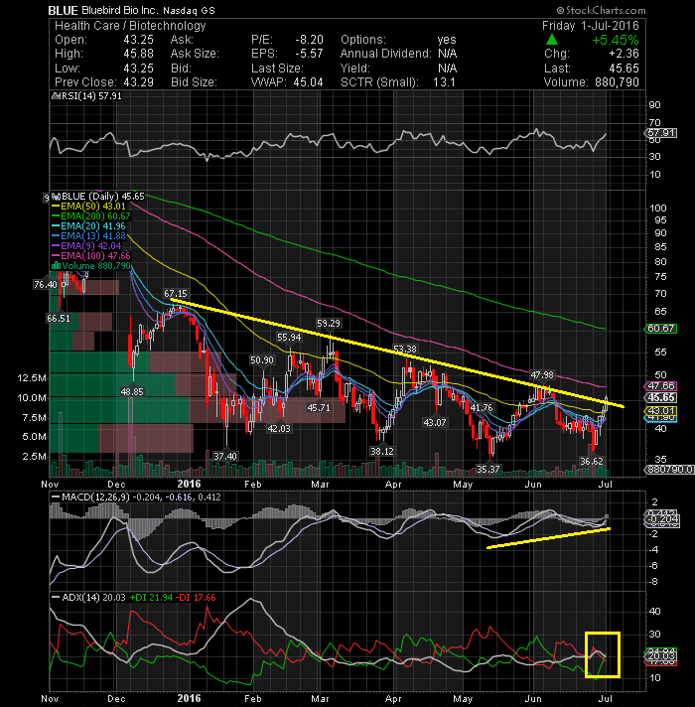Click Health Care / Biotechnology sector text
This screenshot has width=695, height=707.
click(x=130, y=26)
